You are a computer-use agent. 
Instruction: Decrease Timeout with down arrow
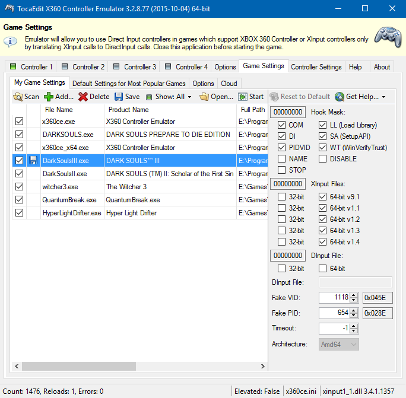(x=354, y=331)
